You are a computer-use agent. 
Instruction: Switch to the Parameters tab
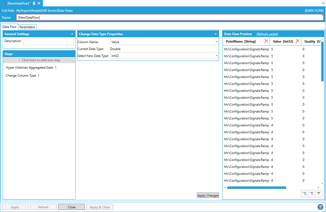[x=27, y=27]
